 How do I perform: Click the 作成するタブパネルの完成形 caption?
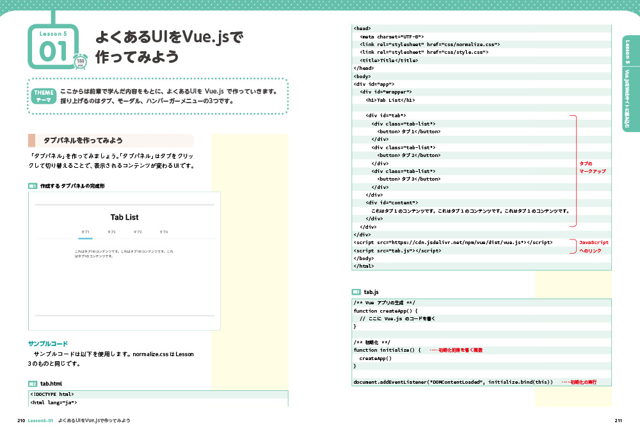click(x=72, y=186)
